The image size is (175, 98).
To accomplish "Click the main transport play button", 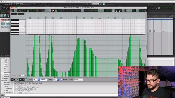I will (94, 4).
